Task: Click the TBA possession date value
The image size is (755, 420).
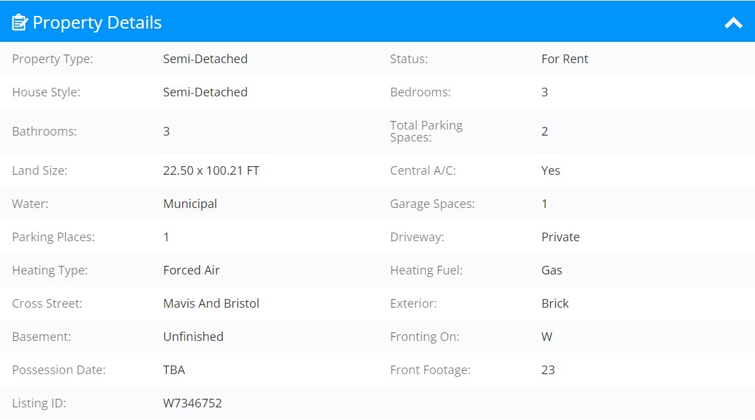Action: (174, 370)
